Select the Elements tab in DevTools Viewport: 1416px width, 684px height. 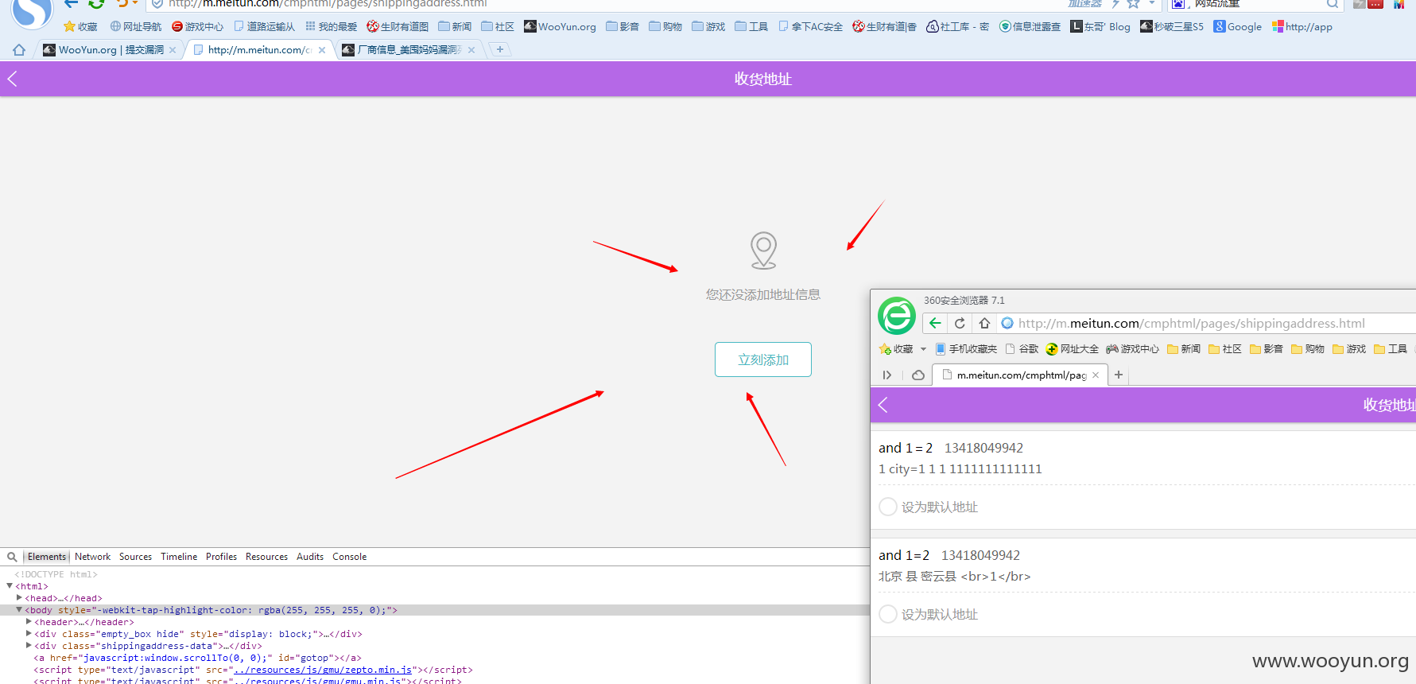coord(47,557)
